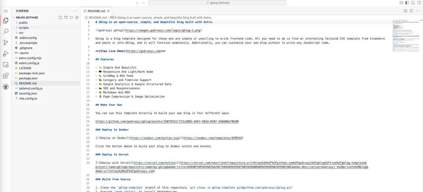Open the Source Control view
This screenshot has width=423, height=192.
click(x=6, y=43)
